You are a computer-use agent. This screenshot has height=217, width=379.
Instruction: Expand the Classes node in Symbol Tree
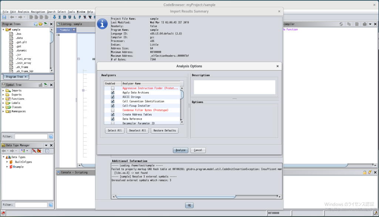[x=3, y=107]
